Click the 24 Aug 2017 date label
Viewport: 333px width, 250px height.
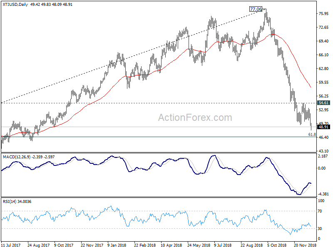[38, 245]
